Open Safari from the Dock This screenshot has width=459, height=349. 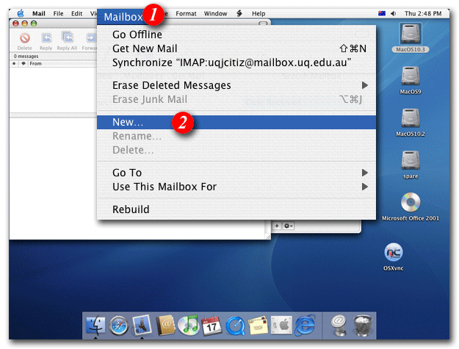click(x=118, y=324)
